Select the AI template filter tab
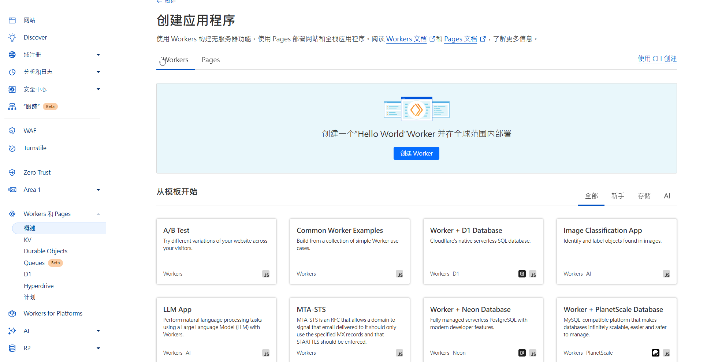The height and width of the screenshot is (362, 707). pos(667,196)
